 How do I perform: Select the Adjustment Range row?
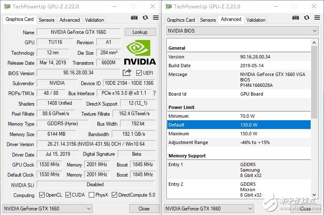[x=239, y=142]
